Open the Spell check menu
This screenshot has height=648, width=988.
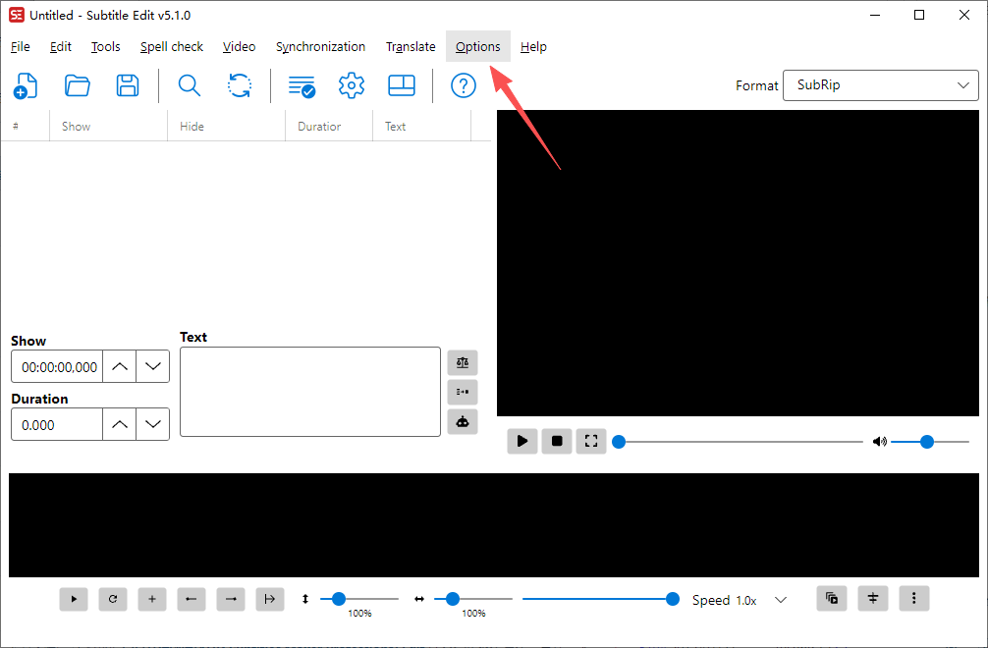tap(172, 46)
